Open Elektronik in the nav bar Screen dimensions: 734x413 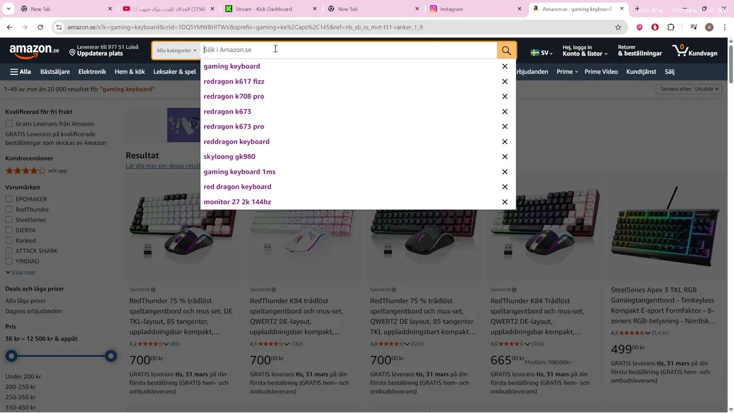coord(92,72)
